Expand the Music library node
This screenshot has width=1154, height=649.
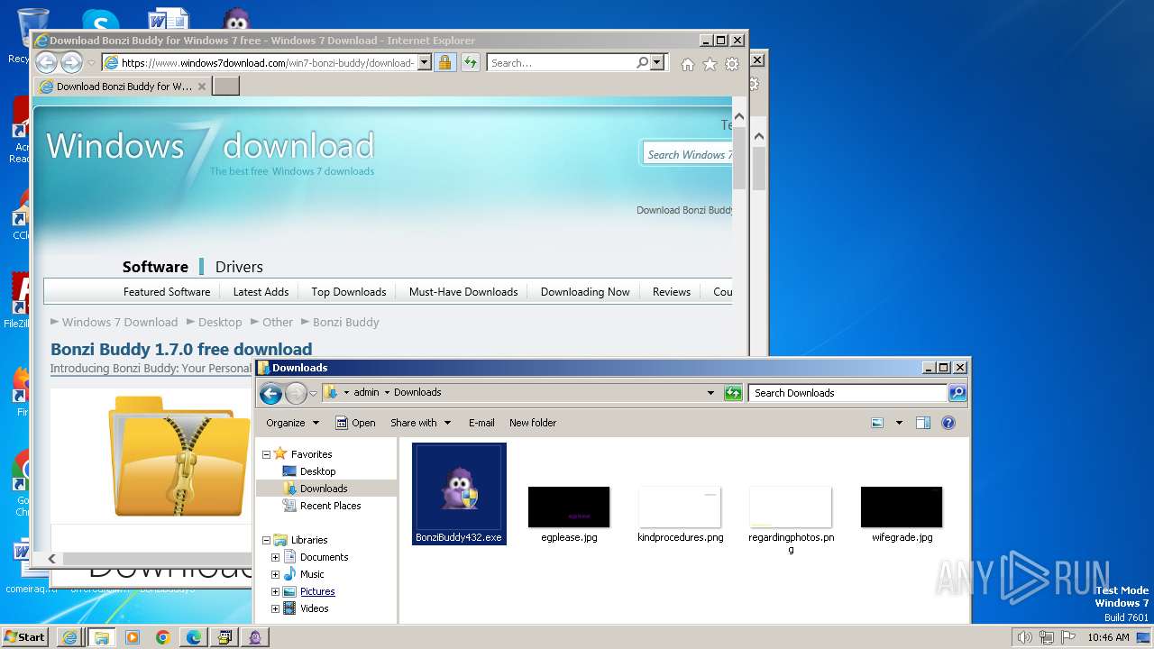click(275, 574)
